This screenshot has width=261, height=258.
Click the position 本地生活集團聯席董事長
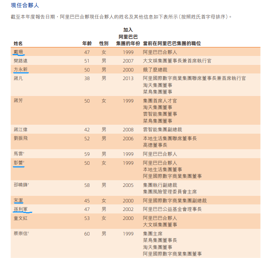[x=170, y=138]
